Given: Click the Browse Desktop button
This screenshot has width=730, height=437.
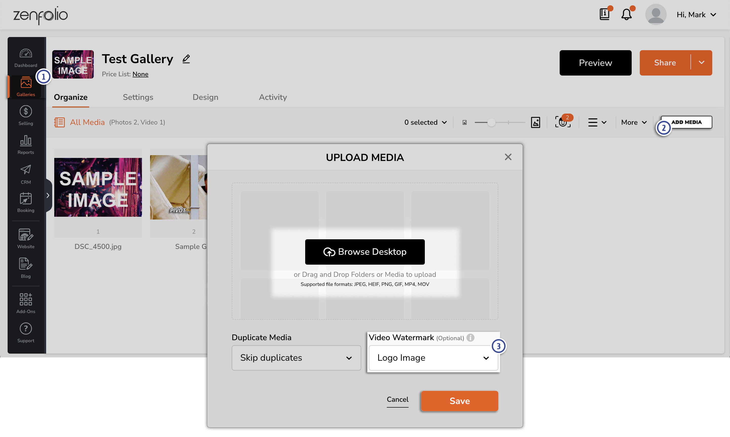Looking at the screenshot, I should [x=364, y=252].
